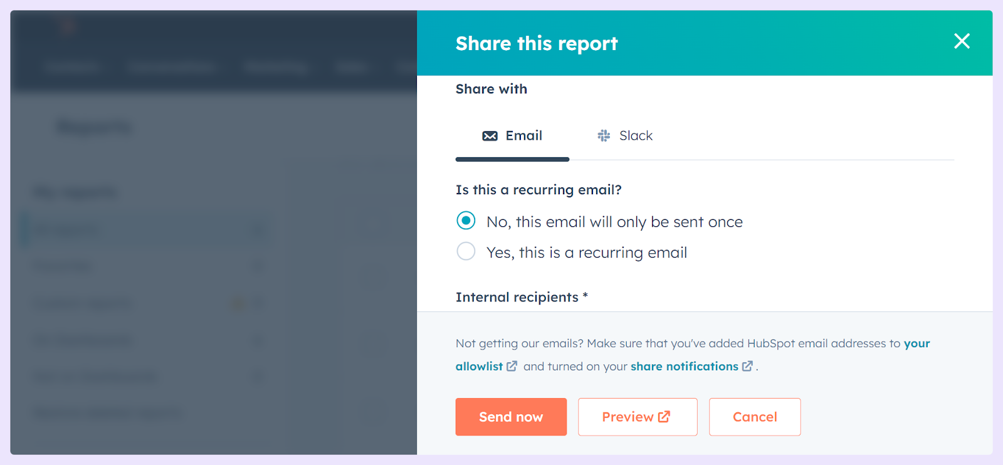
Task: Click the envelope icon on the Email tab
Action: click(490, 136)
